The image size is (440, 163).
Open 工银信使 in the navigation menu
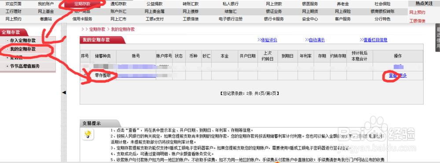tap(191, 19)
